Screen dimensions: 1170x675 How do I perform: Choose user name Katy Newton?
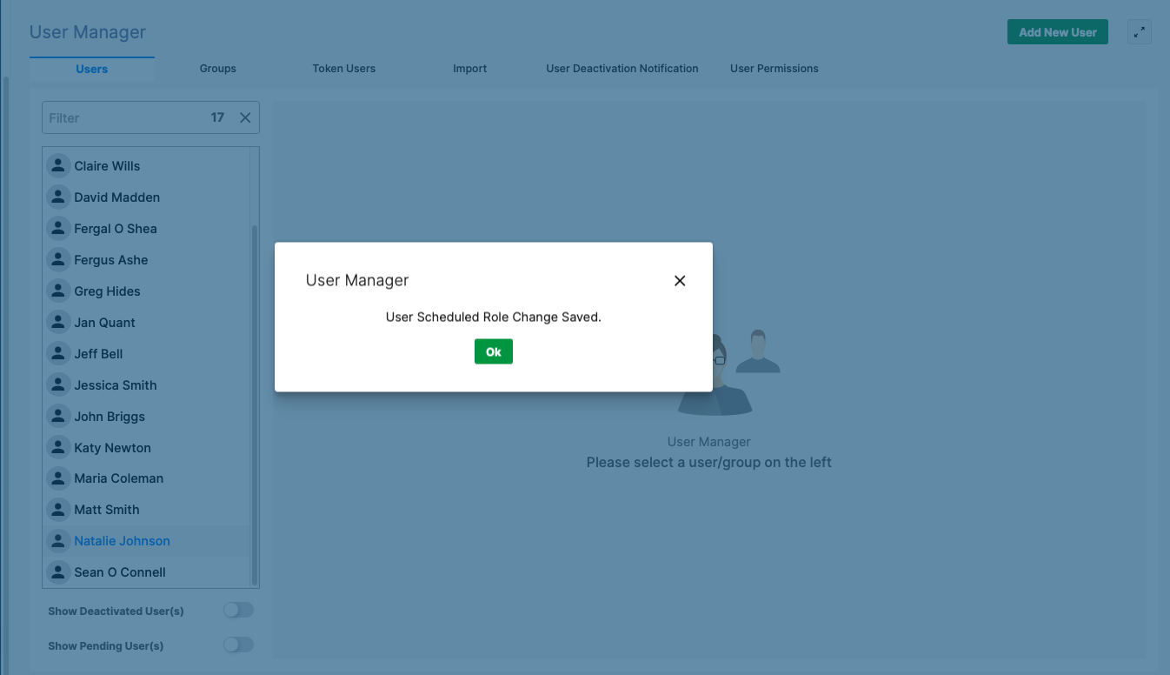(x=113, y=448)
